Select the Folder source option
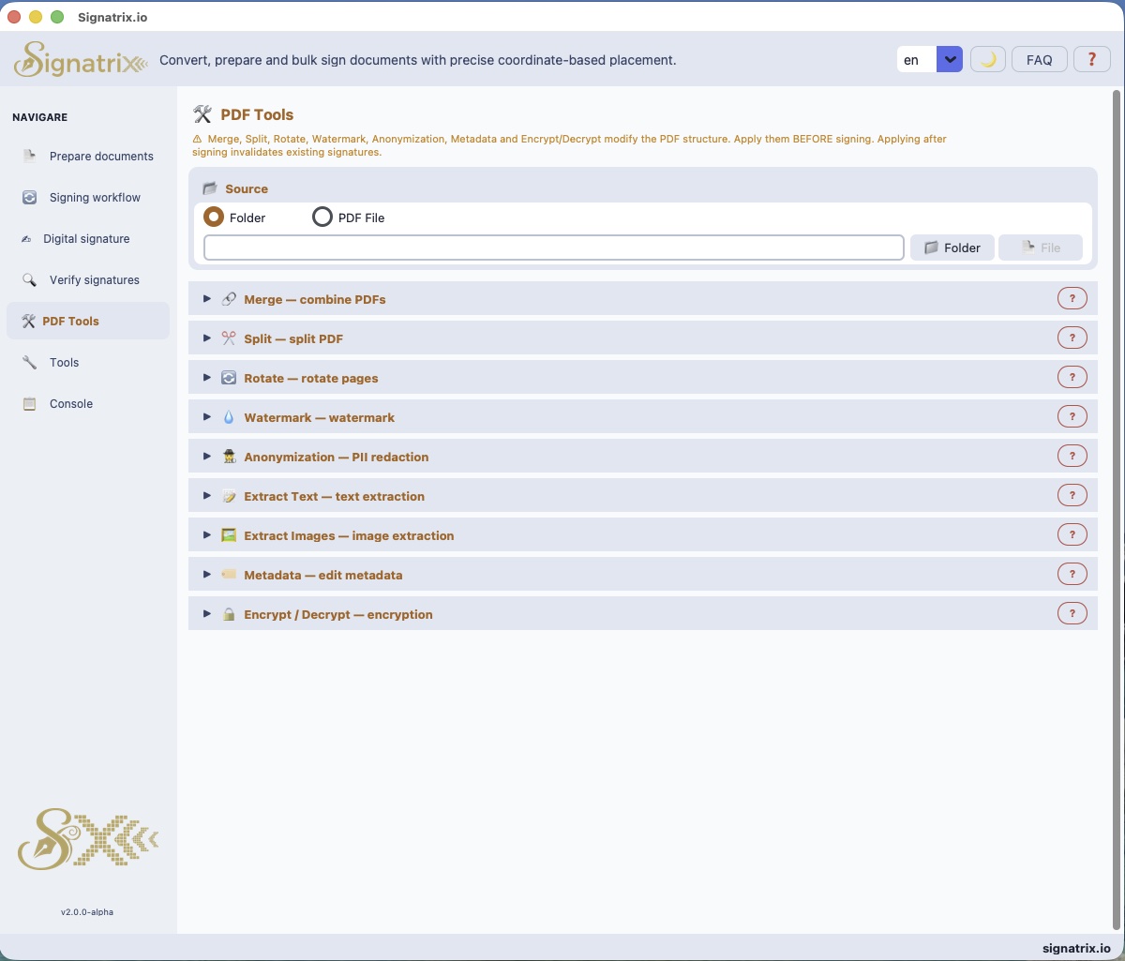This screenshot has height=961, width=1125. (214, 217)
